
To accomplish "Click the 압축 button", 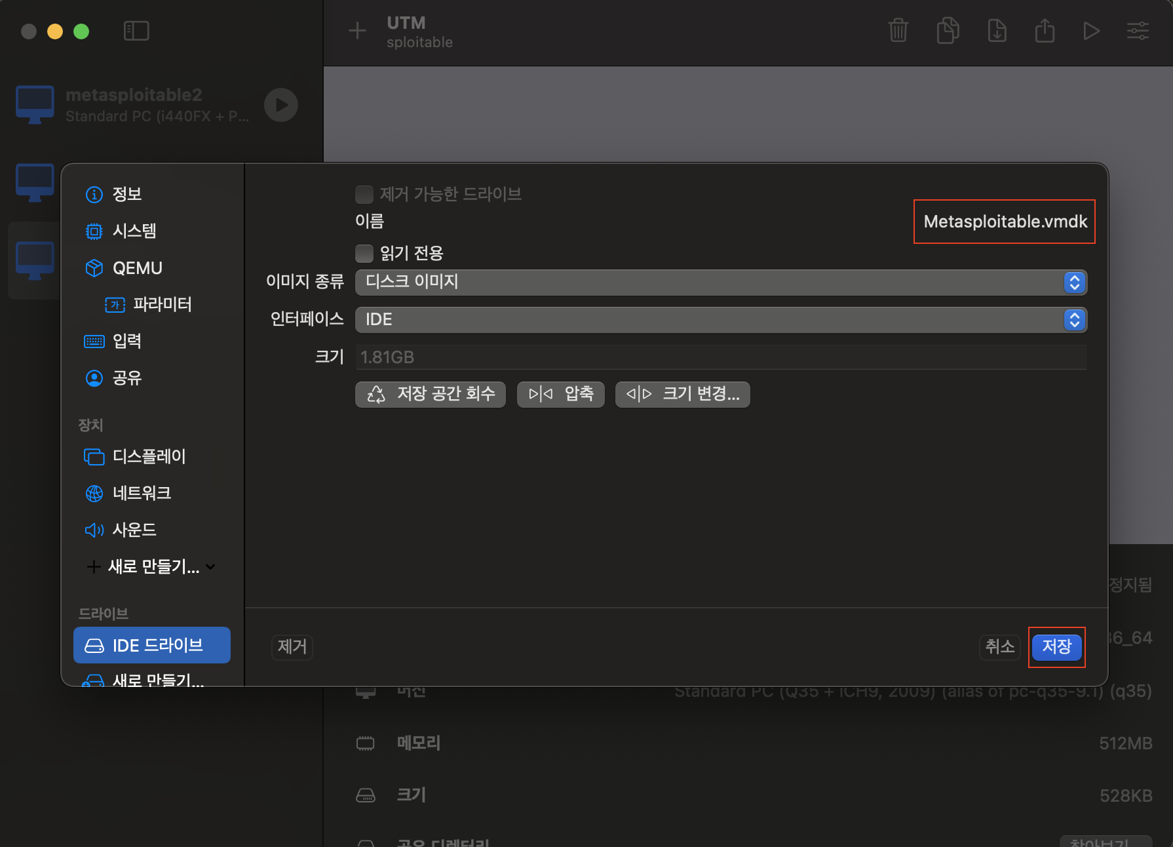I will pyautogui.click(x=561, y=394).
